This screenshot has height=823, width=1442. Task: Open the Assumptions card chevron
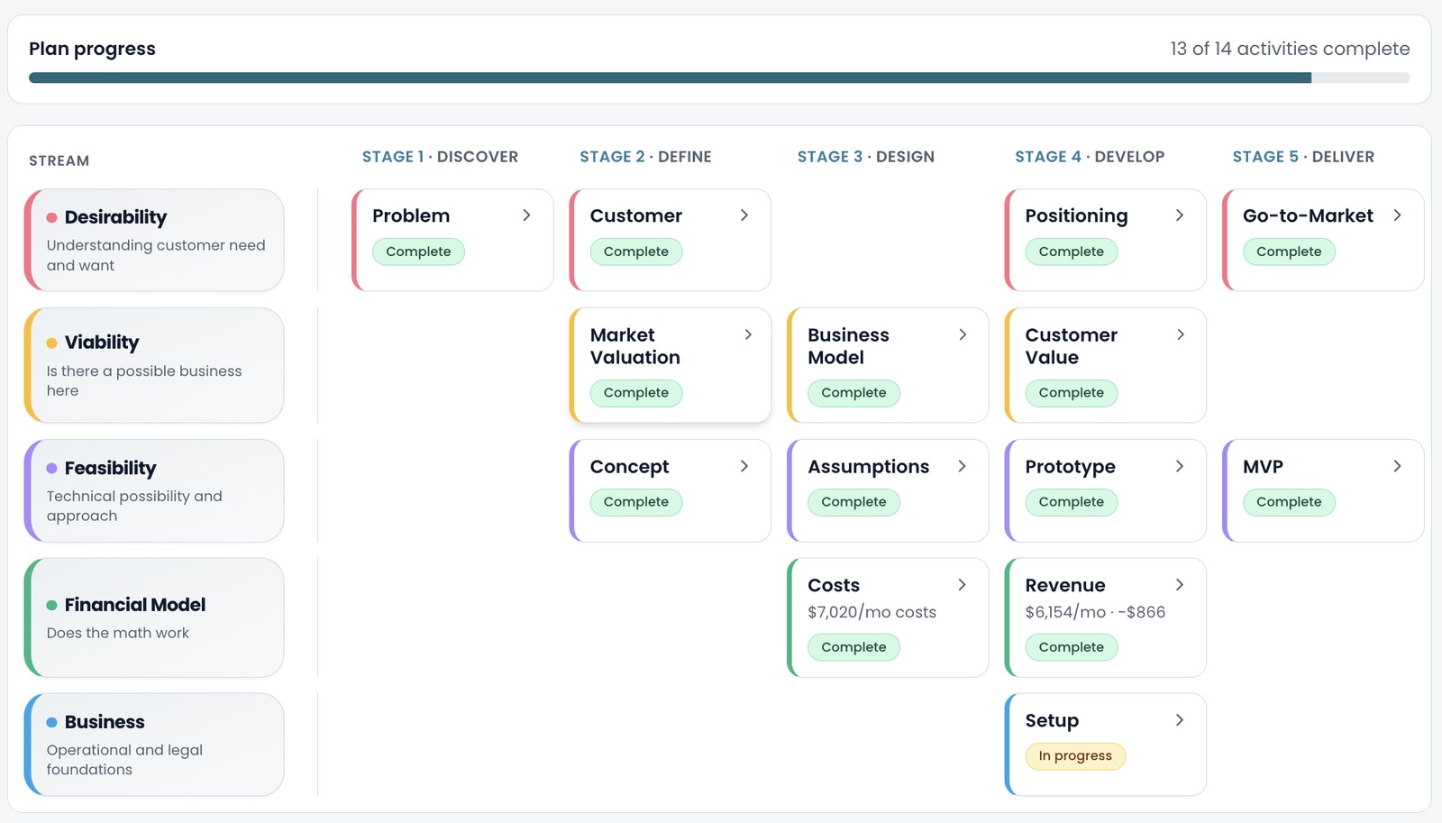(x=962, y=466)
